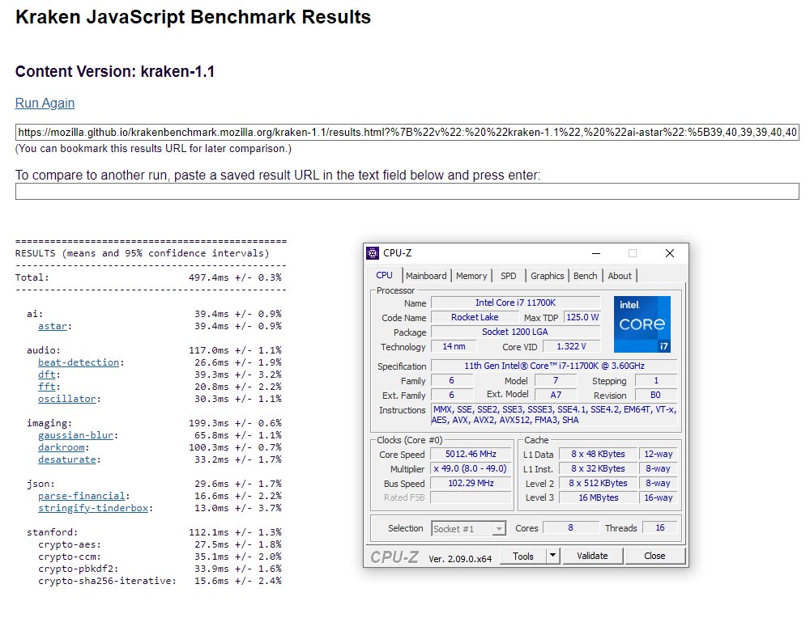Screen dimensions: 810x618
Task: Open the darkroom test link
Action: (62, 447)
